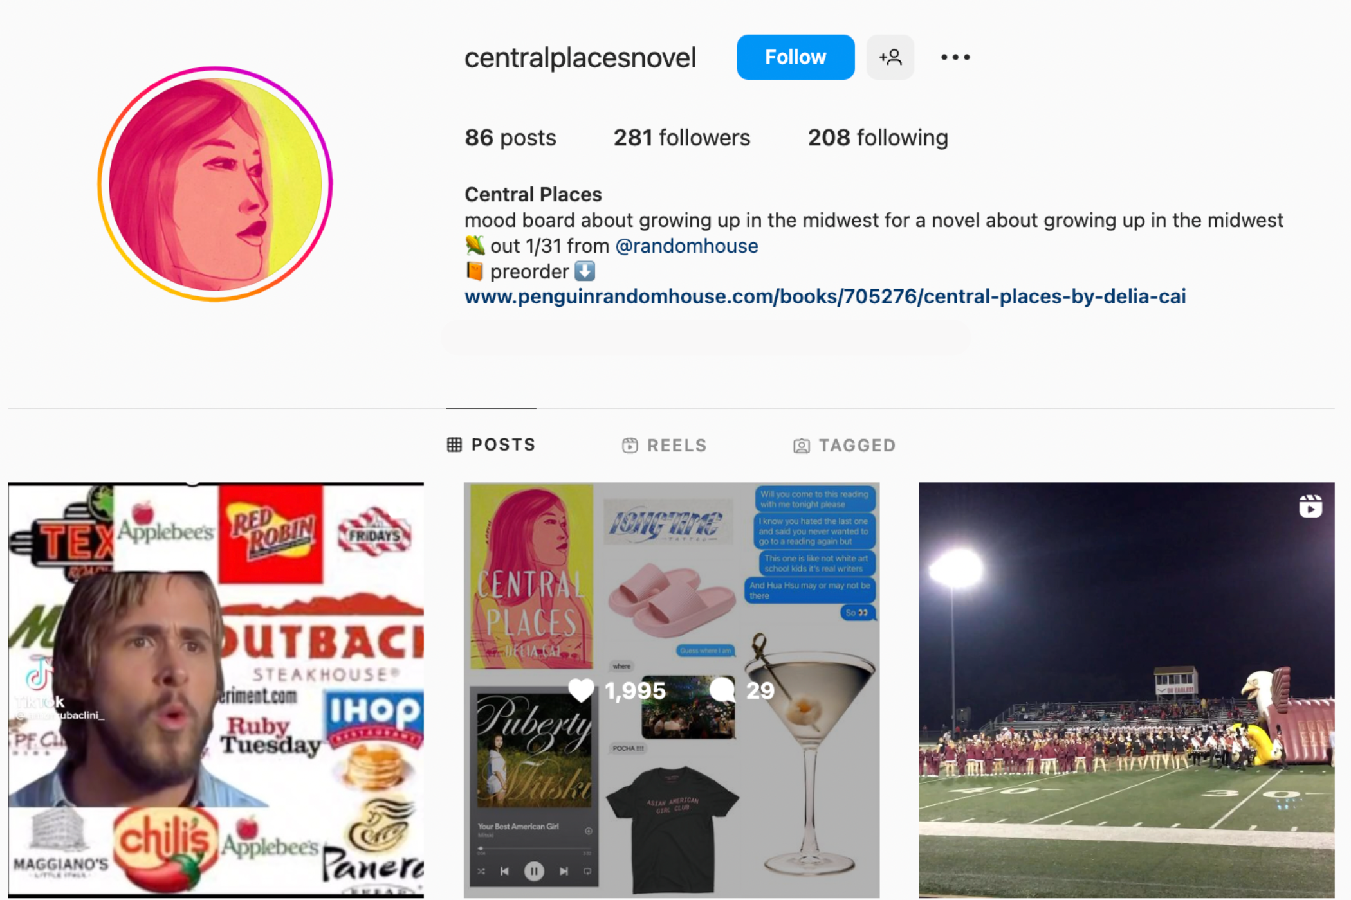
Task: Click the Tagged tab portrait icon
Action: click(801, 446)
